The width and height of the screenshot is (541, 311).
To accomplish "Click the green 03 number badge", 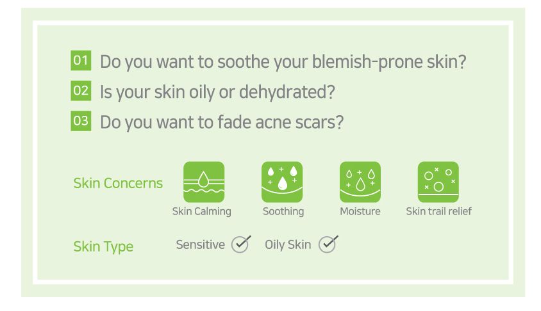I will click(x=81, y=120).
